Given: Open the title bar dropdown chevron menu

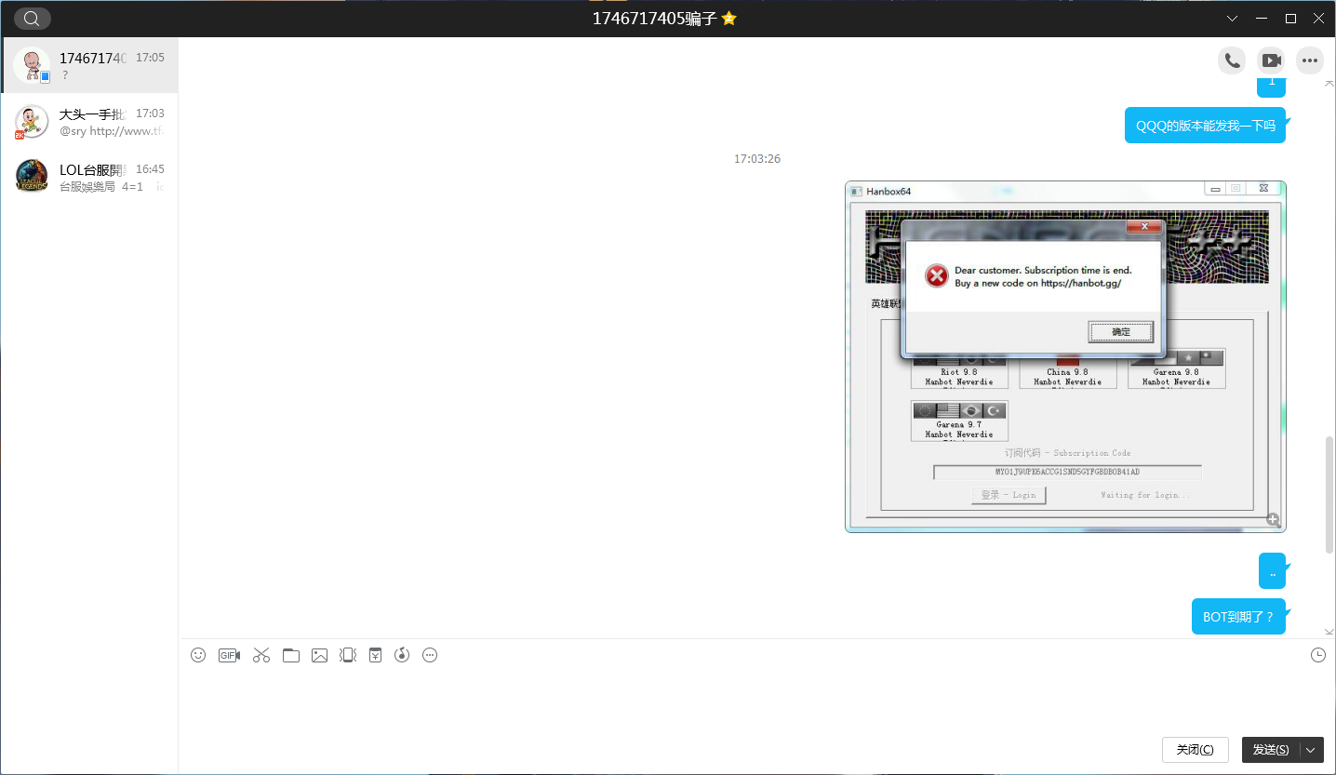Looking at the screenshot, I should click(x=1232, y=19).
